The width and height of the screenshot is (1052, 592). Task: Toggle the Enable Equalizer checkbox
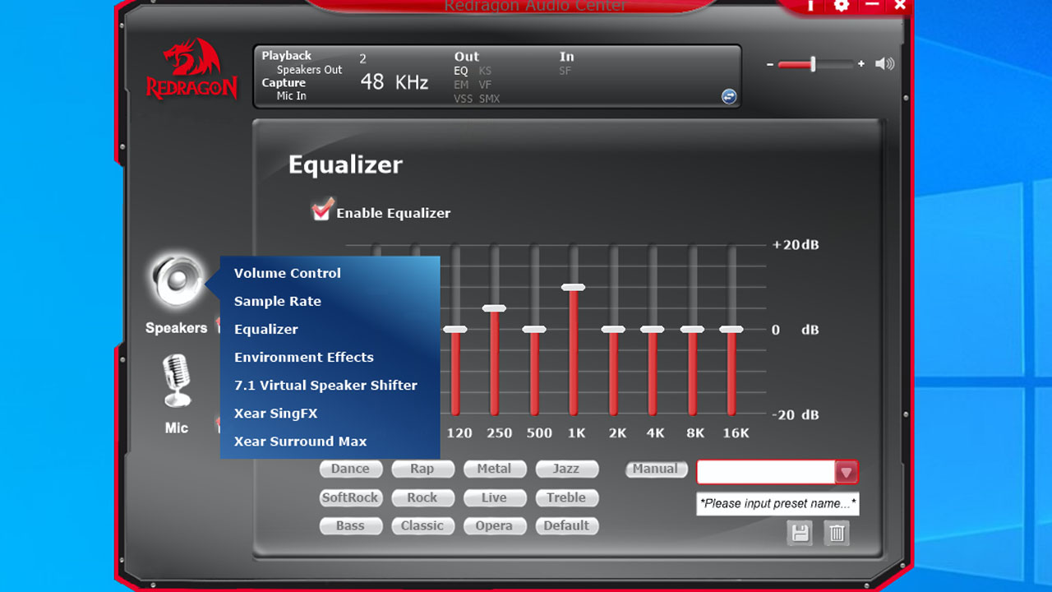coord(322,210)
